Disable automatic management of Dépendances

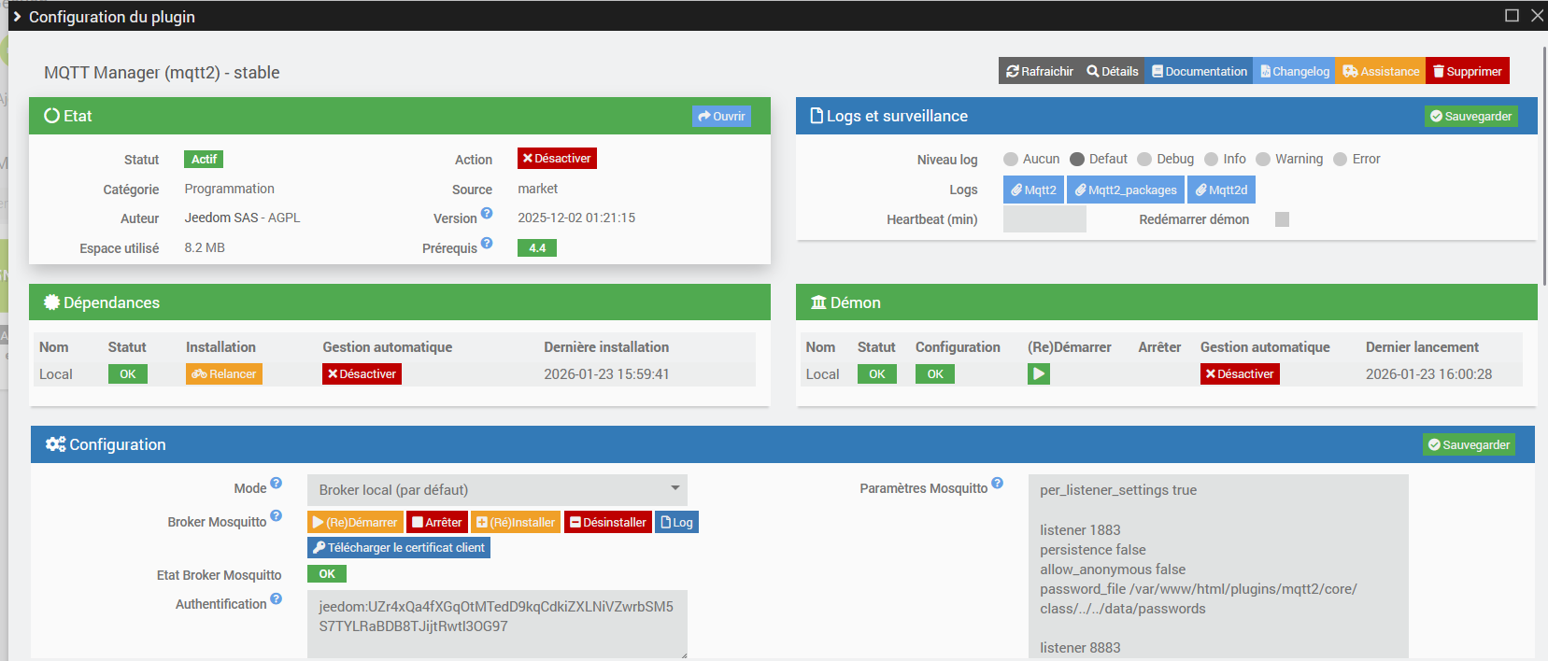pos(362,374)
